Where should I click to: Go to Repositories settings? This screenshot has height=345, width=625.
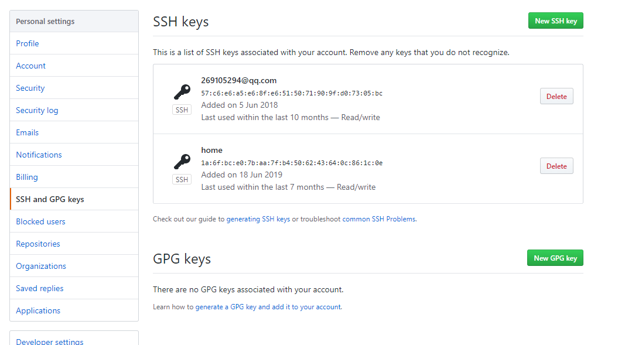pyautogui.click(x=38, y=244)
